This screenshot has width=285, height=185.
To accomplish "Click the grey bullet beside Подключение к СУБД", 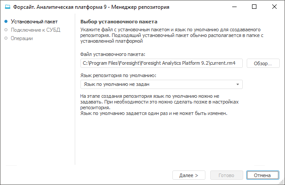I will tap(6, 30).
